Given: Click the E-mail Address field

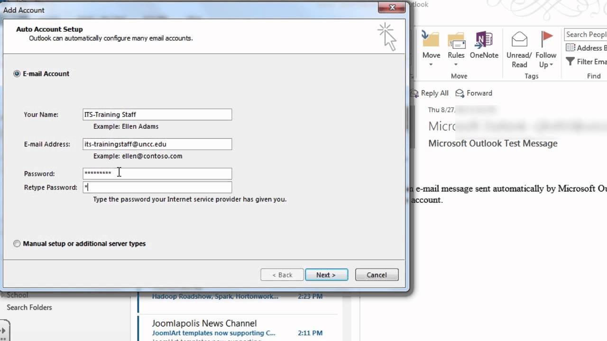Looking at the screenshot, I should pyautogui.click(x=157, y=144).
